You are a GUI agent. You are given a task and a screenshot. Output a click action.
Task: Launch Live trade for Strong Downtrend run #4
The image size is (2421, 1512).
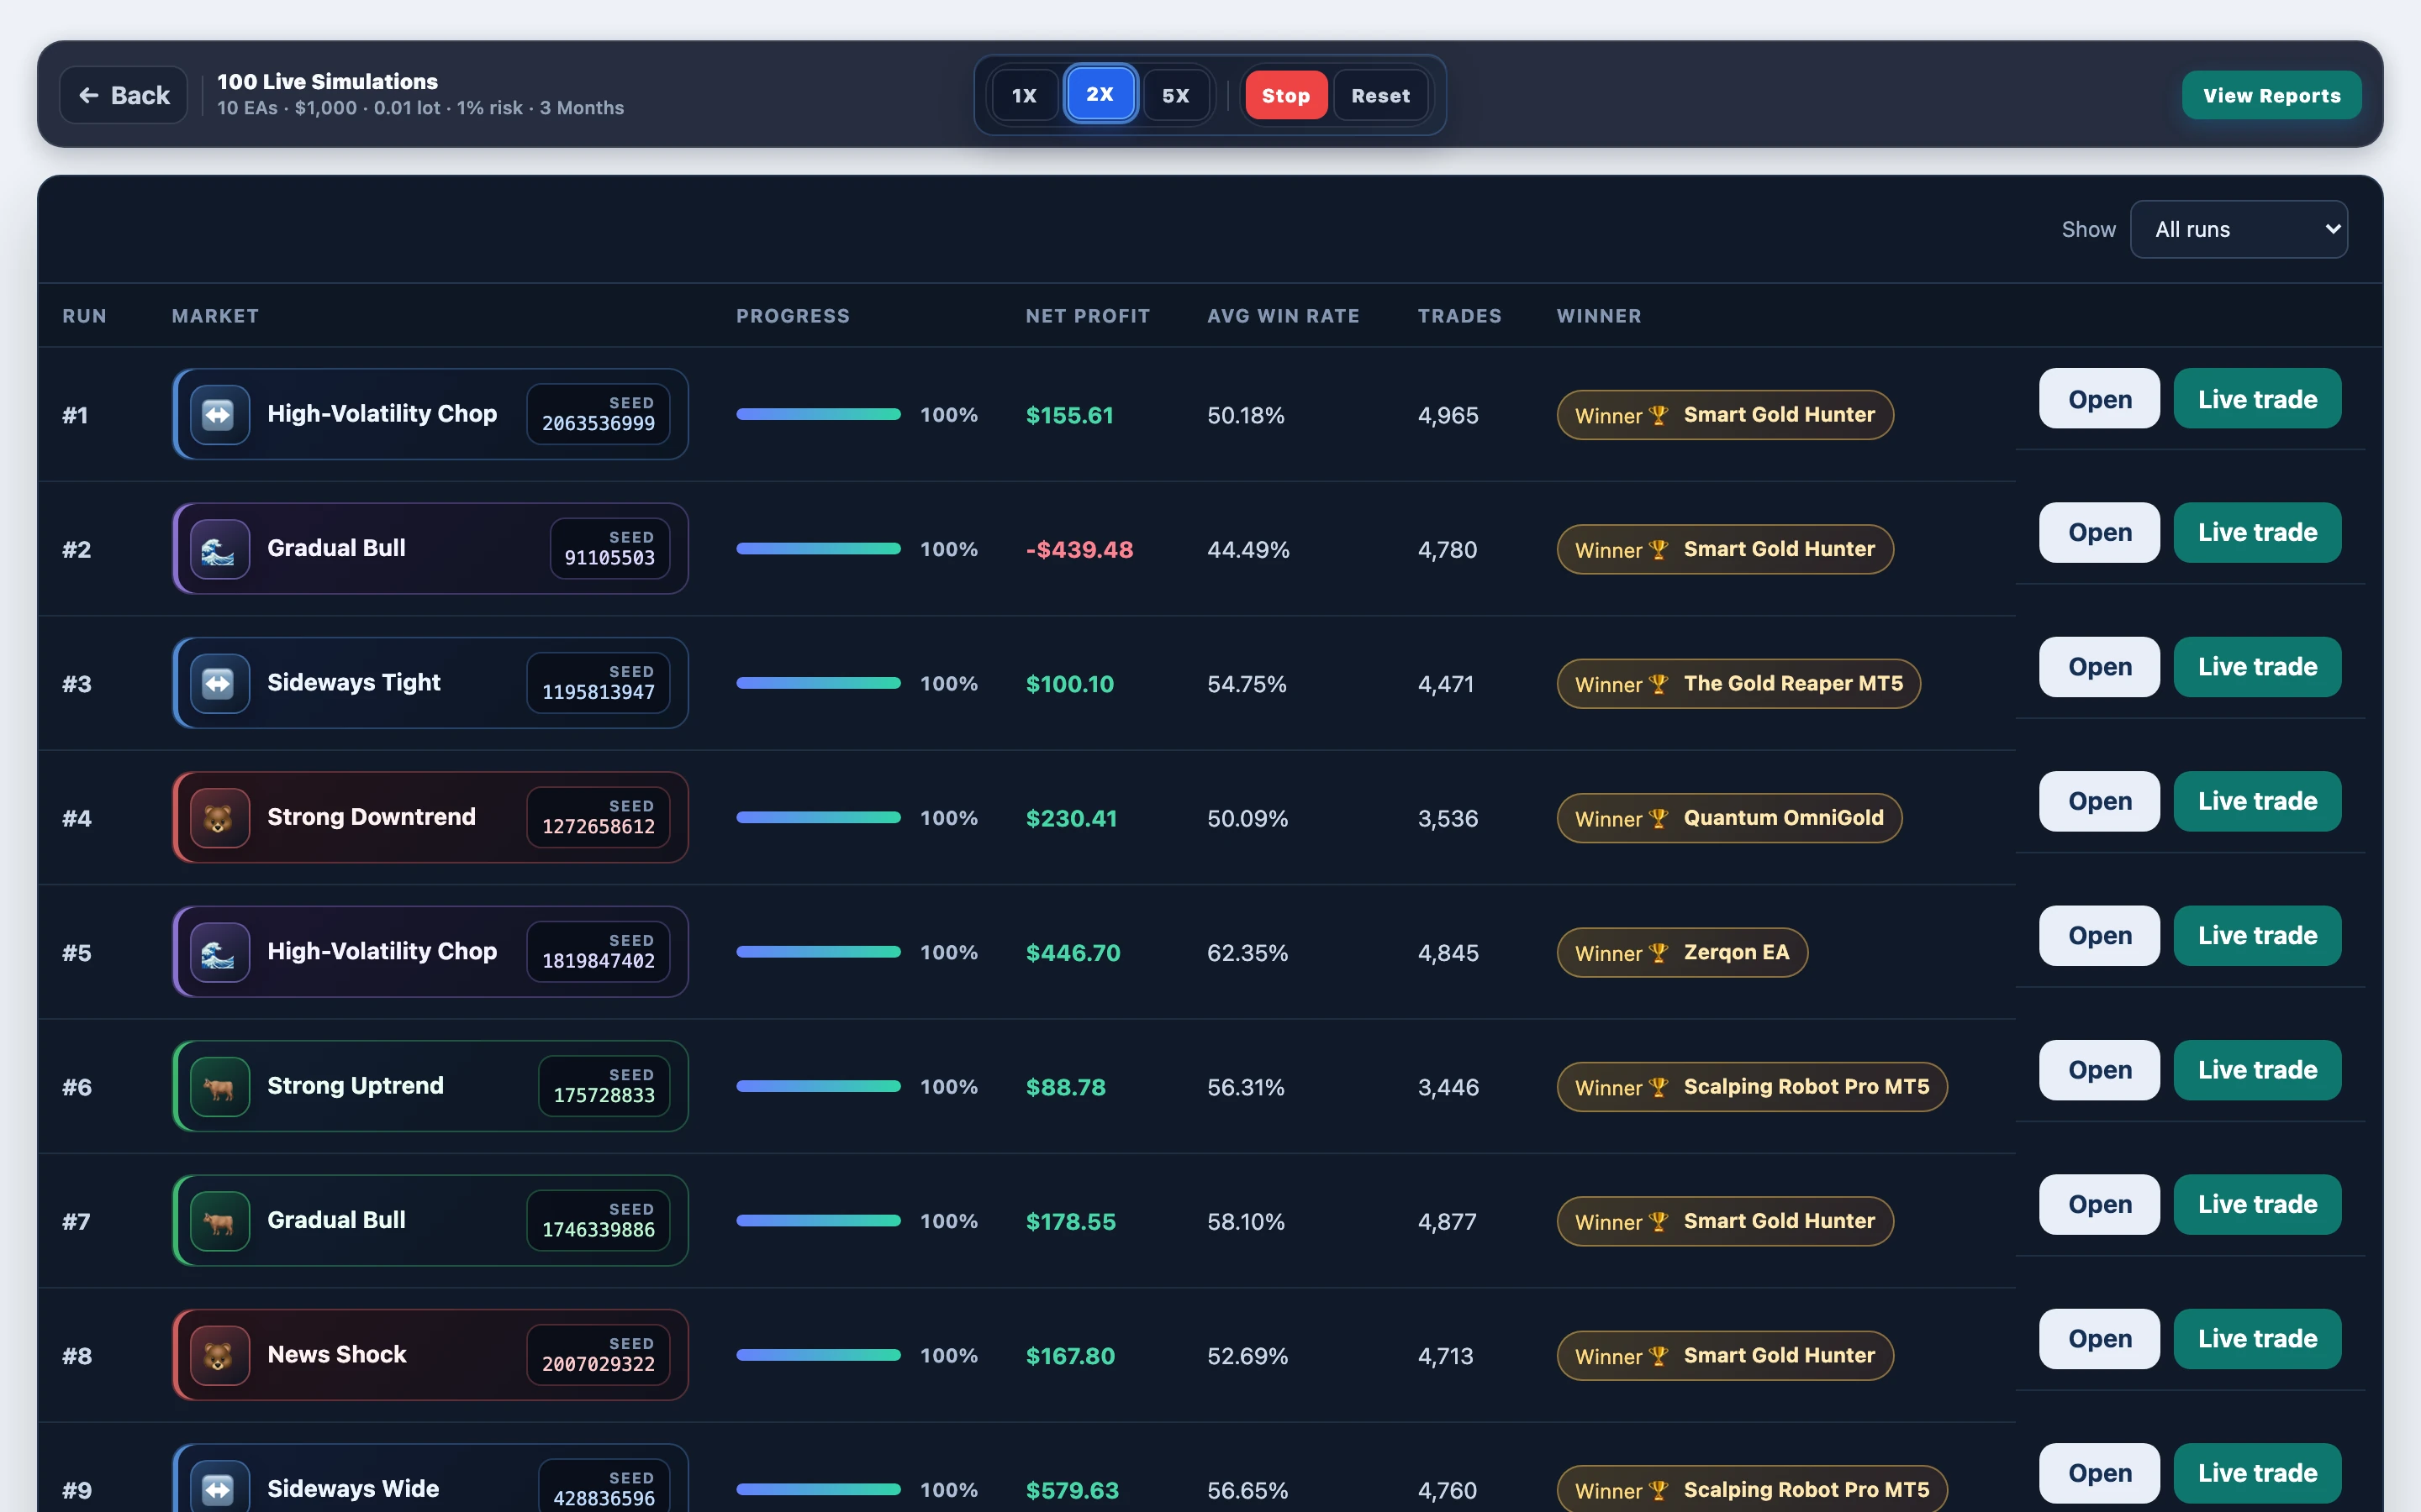point(2257,802)
